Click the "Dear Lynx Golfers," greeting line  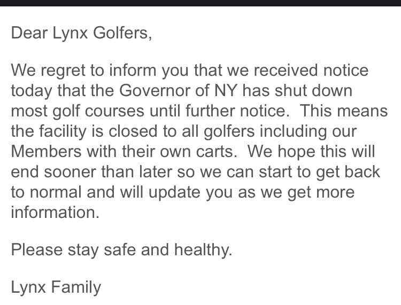point(81,34)
